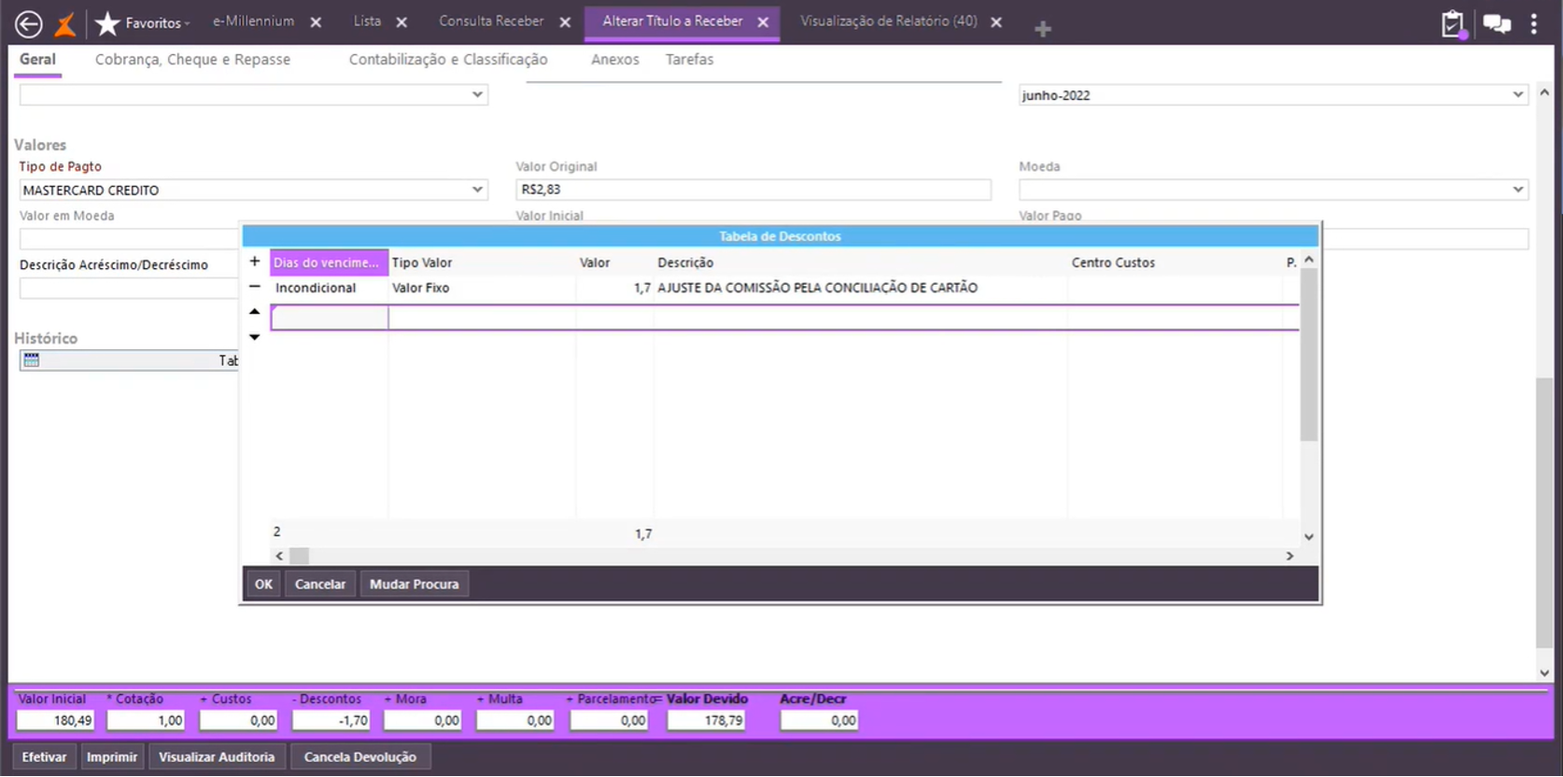Click the Mora value field
Viewport: 1563px width, 777px height.
point(423,721)
